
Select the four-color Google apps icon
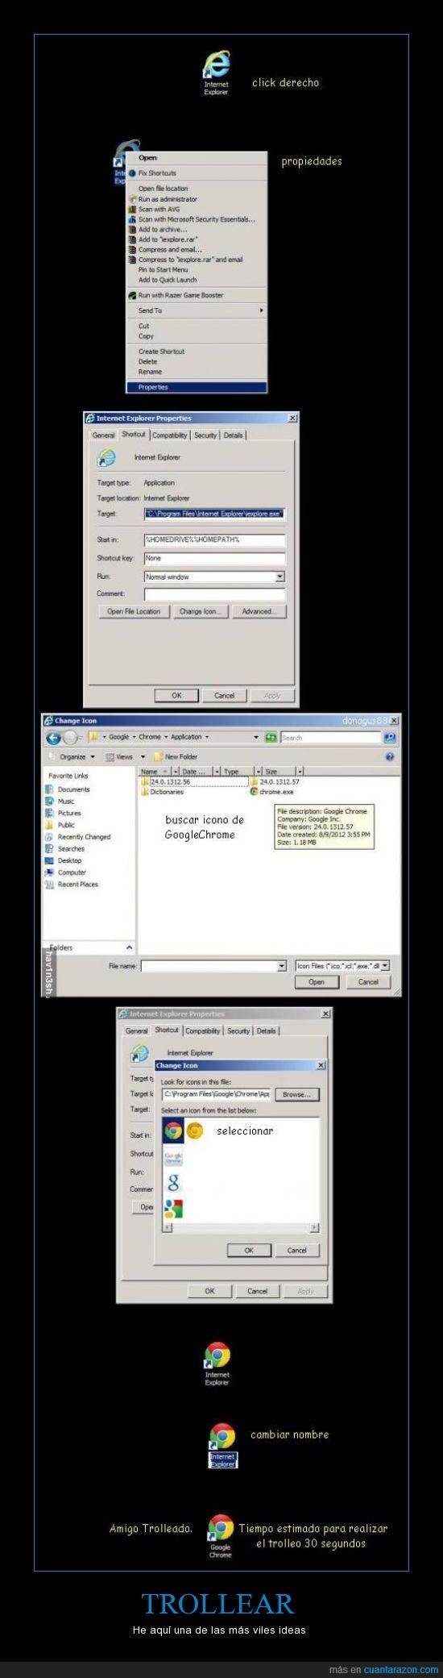tap(172, 1208)
